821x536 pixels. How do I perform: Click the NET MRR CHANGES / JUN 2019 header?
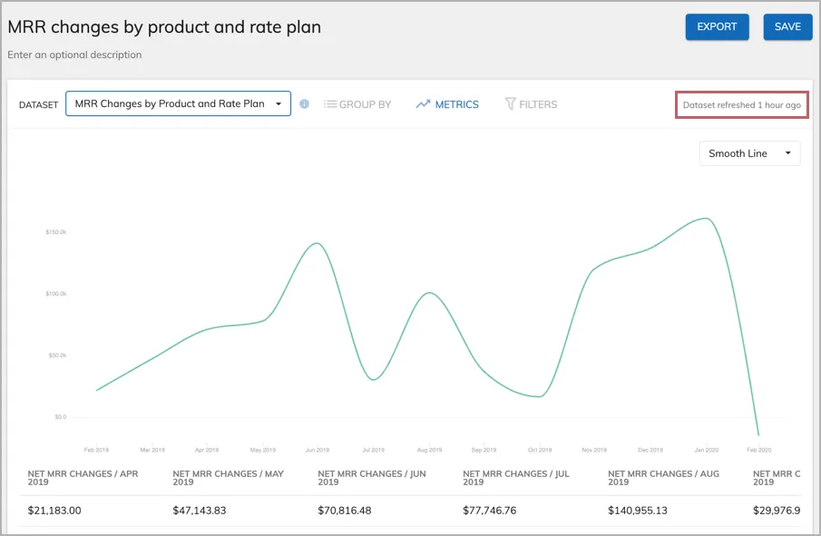(372, 478)
